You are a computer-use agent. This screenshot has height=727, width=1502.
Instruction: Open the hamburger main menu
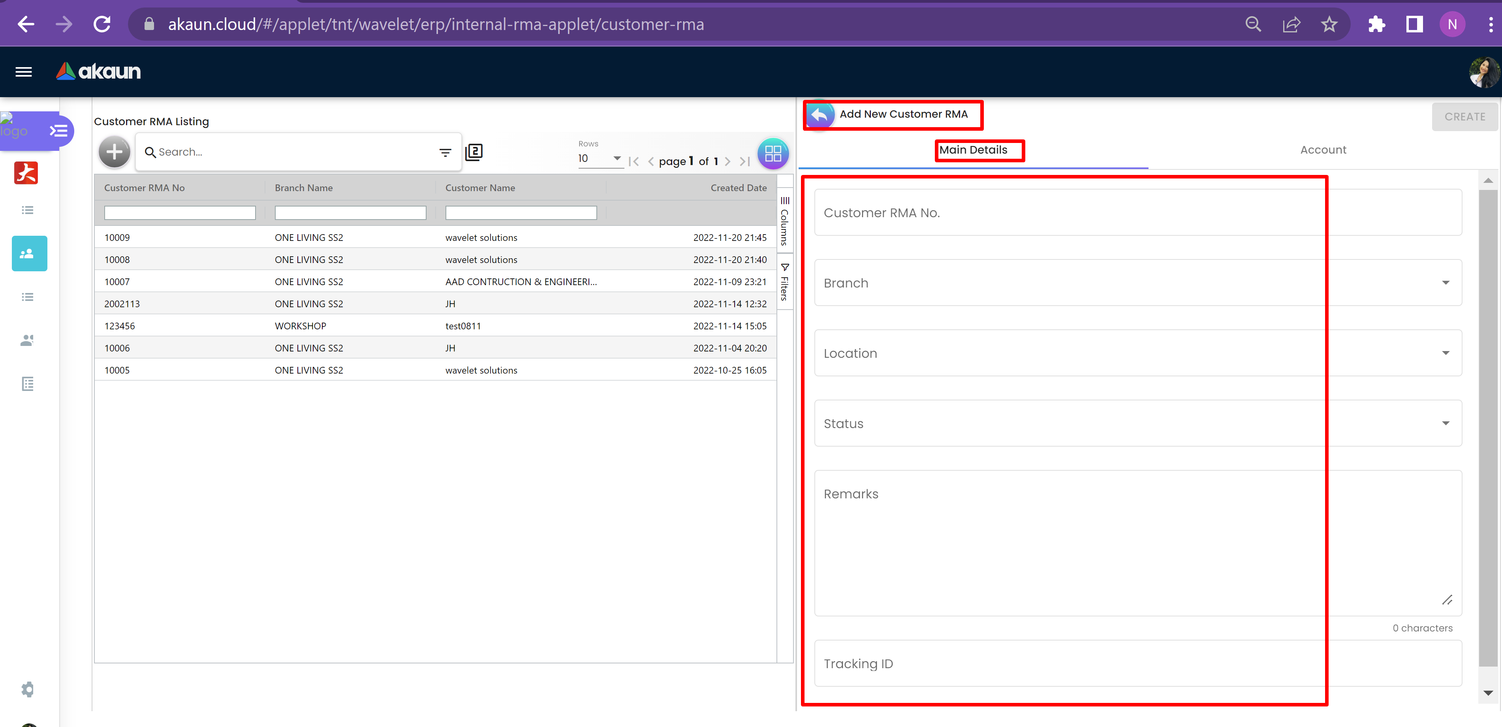pos(23,72)
